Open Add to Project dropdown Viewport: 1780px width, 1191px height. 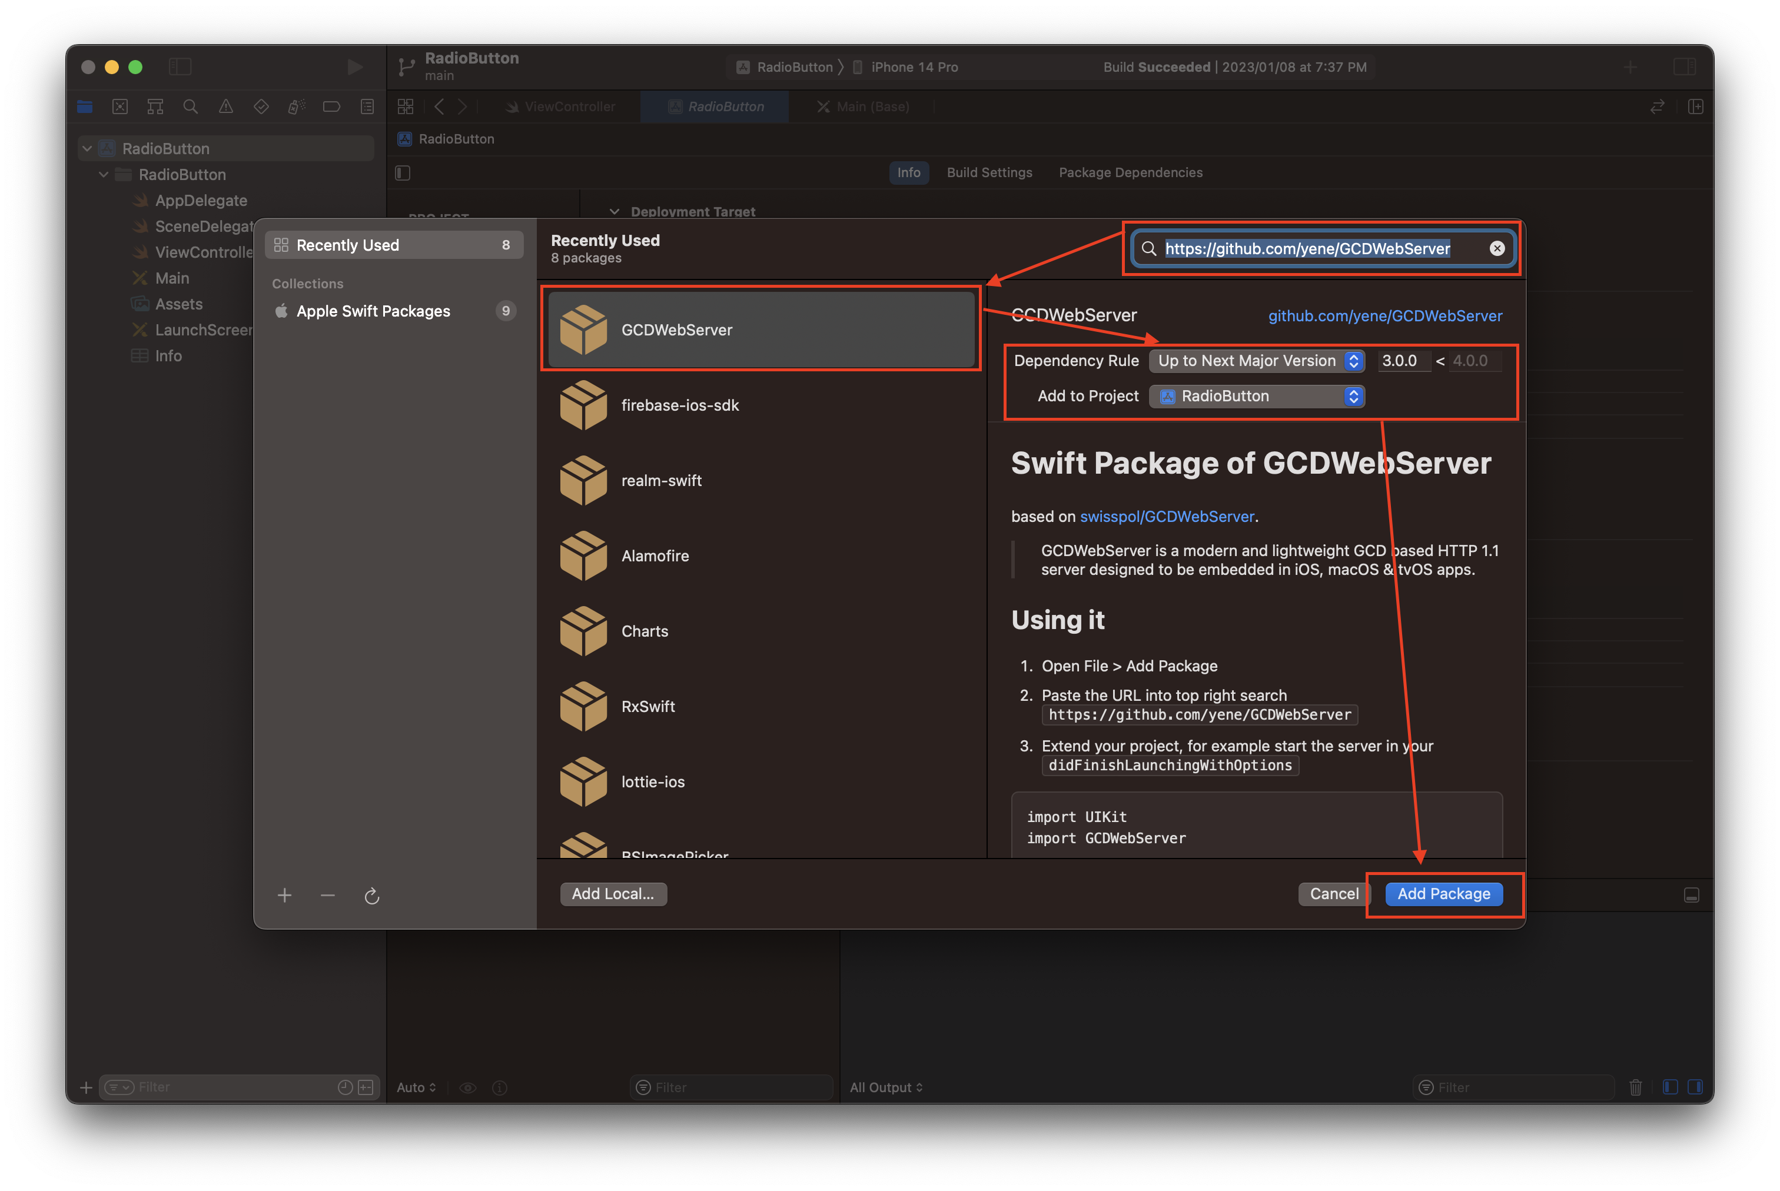click(1257, 396)
